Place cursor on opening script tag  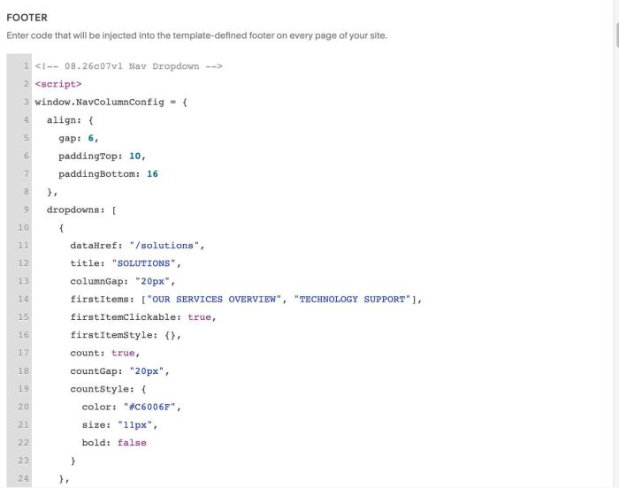click(58, 84)
